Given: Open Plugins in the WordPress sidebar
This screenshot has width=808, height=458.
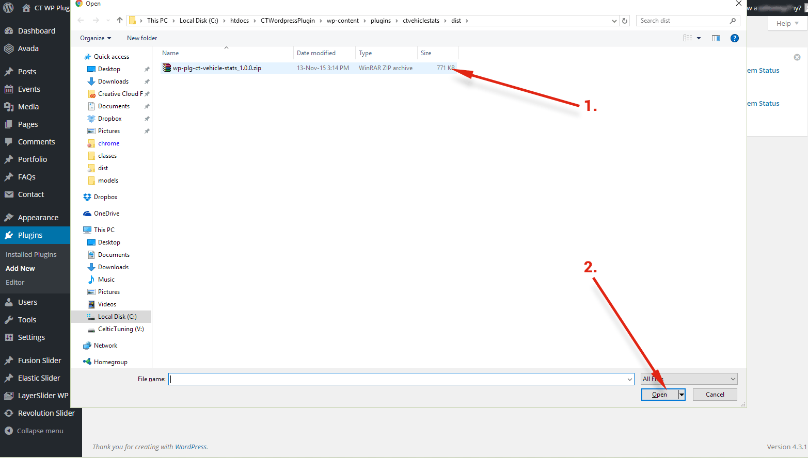Looking at the screenshot, I should click(x=30, y=235).
